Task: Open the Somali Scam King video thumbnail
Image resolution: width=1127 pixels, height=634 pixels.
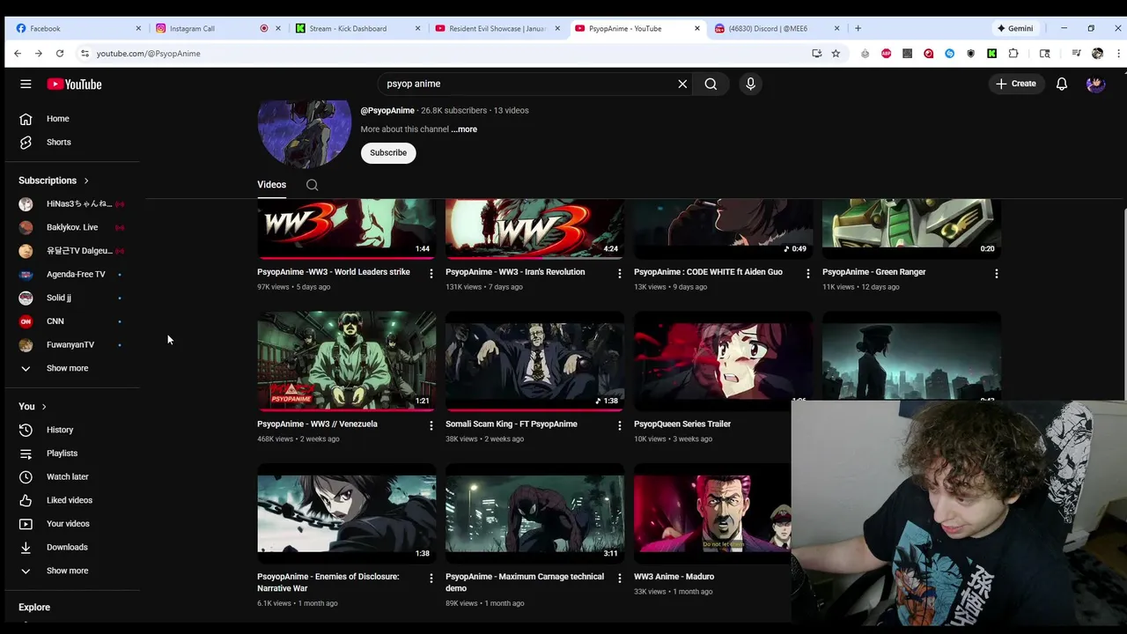Action: [534, 361]
